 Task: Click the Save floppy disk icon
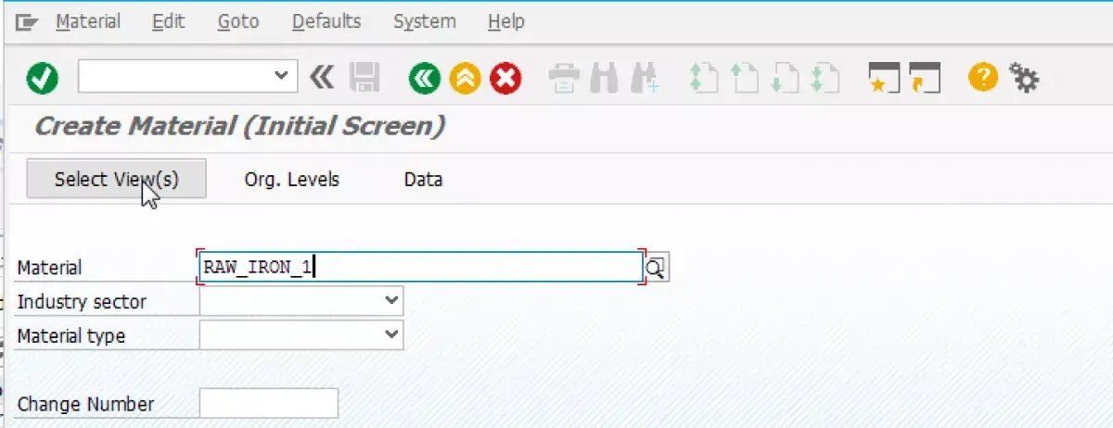pyautogui.click(x=365, y=78)
